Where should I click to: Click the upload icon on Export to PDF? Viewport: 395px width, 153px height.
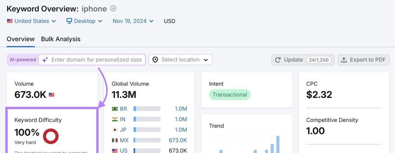tap(344, 60)
